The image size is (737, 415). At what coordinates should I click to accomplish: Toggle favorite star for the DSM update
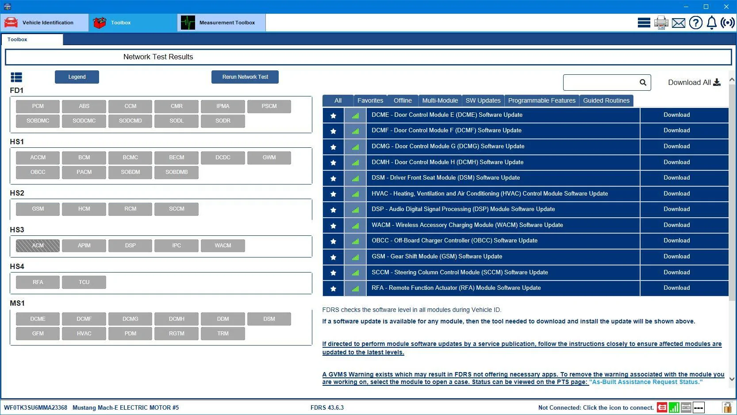click(x=334, y=178)
